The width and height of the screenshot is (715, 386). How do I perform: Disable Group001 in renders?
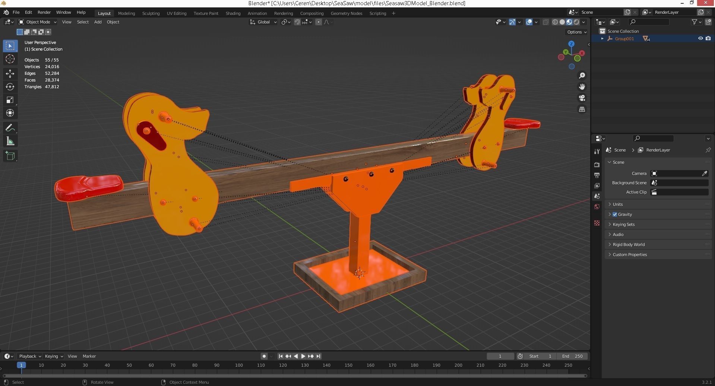(x=708, y=38)
